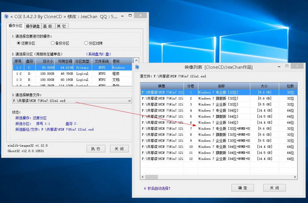Select image 7, 专业版 32位+NVME
The width and height of the screenshot is (308, 203).
point(219,129)
